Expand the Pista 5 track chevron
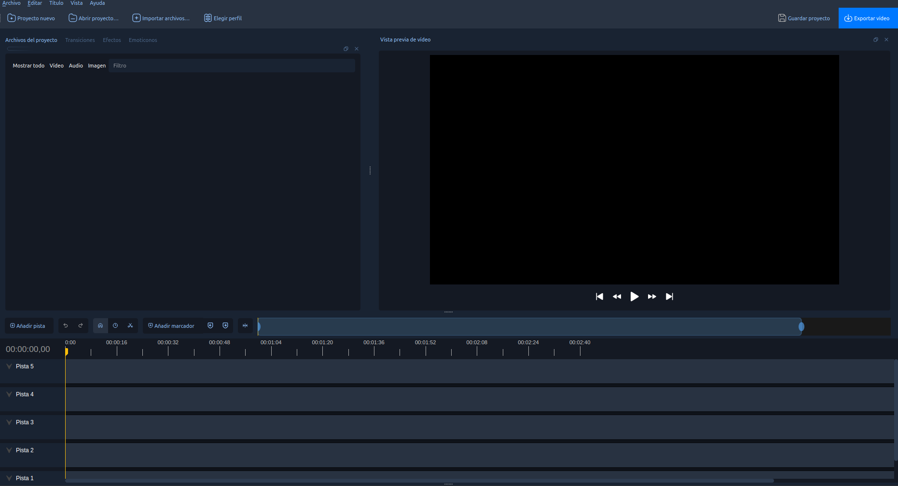The image size is (898, 486). click(9, 366)
